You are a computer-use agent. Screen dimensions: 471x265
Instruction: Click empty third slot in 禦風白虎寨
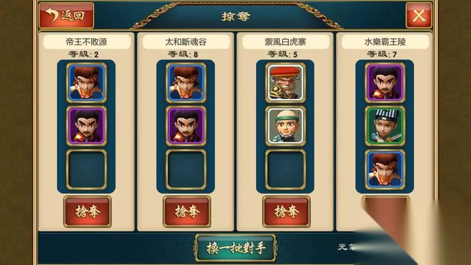pos(286,170)
